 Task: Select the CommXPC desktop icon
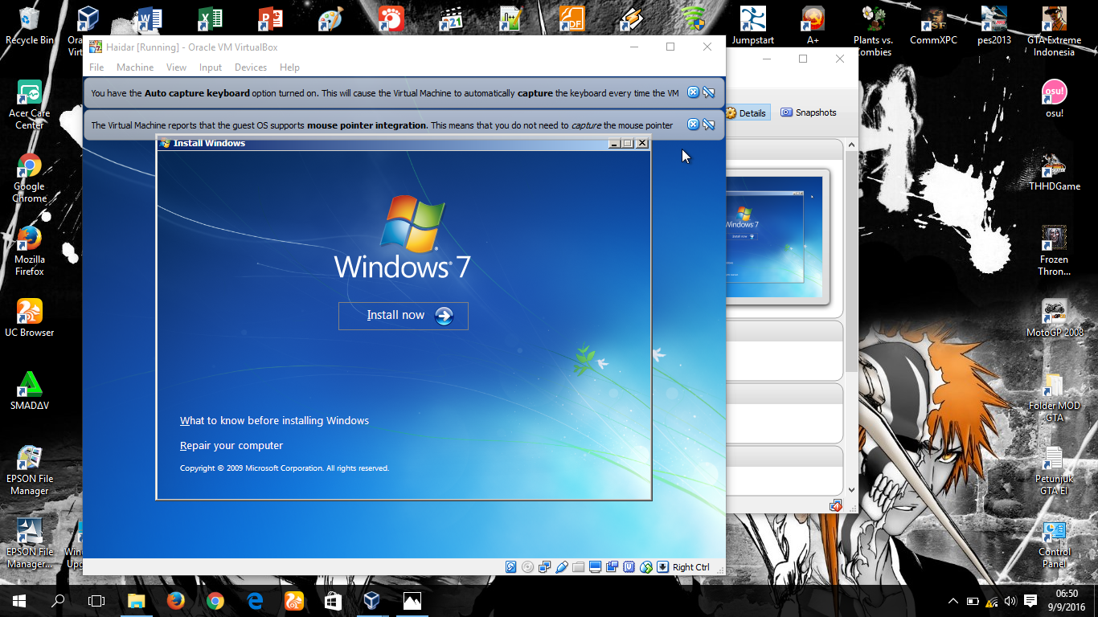(933, 25)
